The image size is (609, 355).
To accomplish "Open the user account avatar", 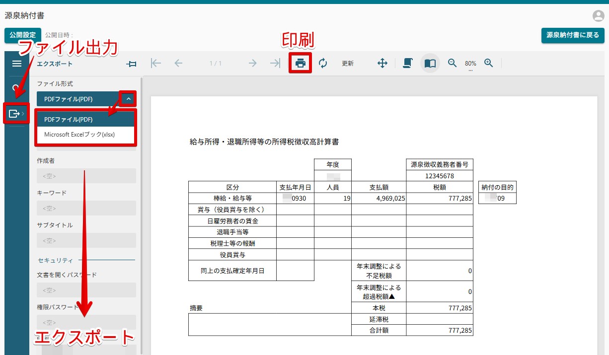I will (x=598, y=16).
